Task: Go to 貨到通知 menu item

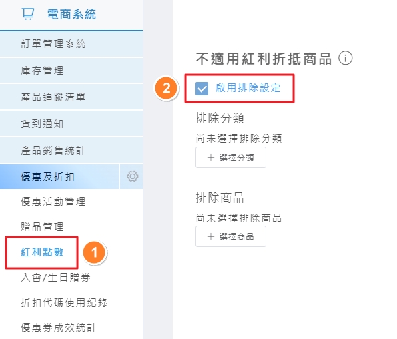Action: coord(71,124)
